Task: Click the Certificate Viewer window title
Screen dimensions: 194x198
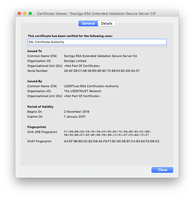Action: pyautogui.click(x=97, y=13)
